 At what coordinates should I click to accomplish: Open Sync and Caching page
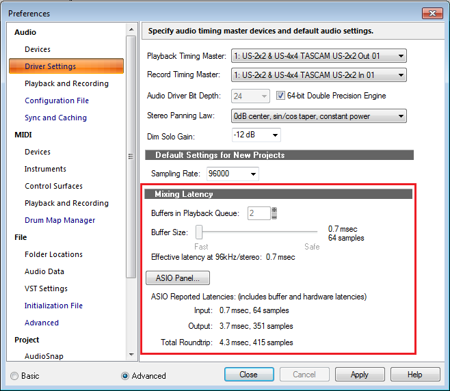[55, 118]
